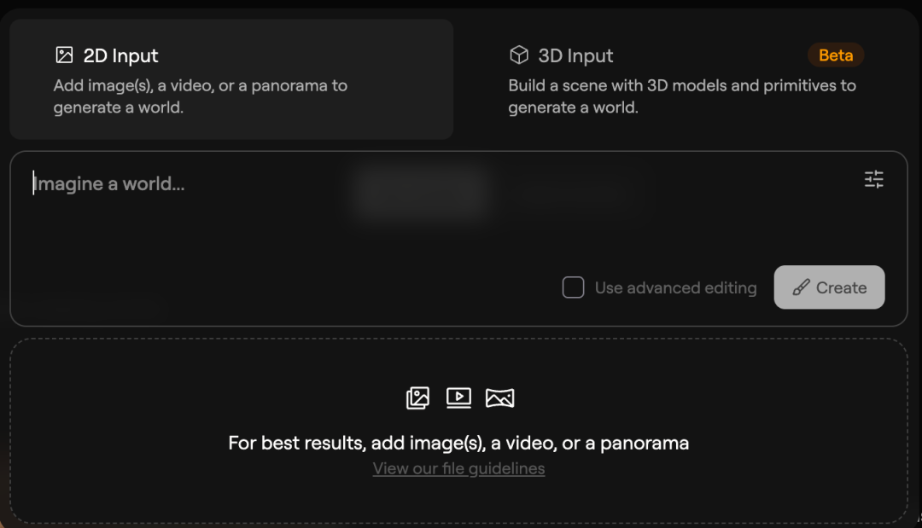The width and height of the screenshot is (922, 528).
Task: Enable the Use advanced editing checkbox
Action: 573,287
